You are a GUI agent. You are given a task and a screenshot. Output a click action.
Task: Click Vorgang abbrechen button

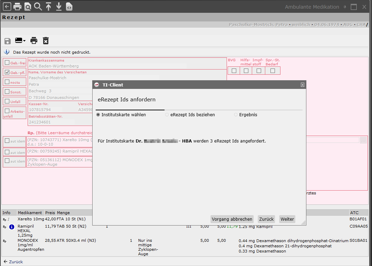(x=232, y=219)
